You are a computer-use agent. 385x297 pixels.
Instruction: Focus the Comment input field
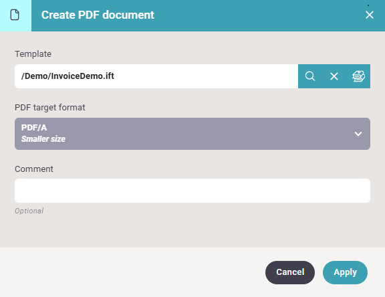click(192, 191)
